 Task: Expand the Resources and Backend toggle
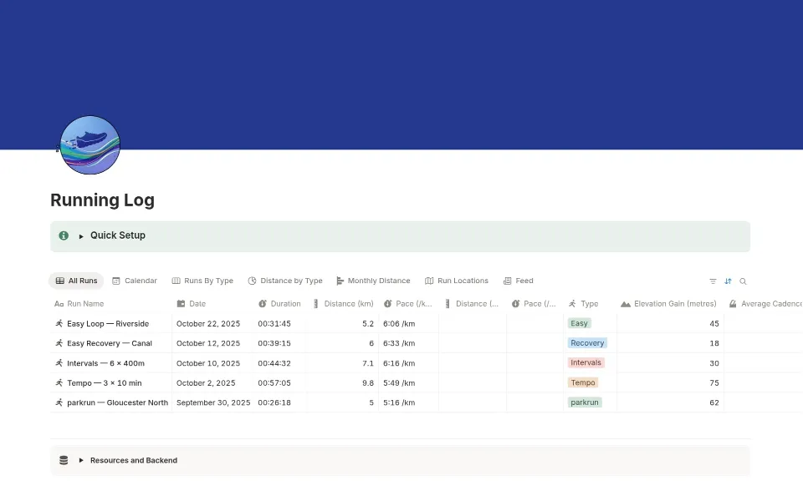81,460
